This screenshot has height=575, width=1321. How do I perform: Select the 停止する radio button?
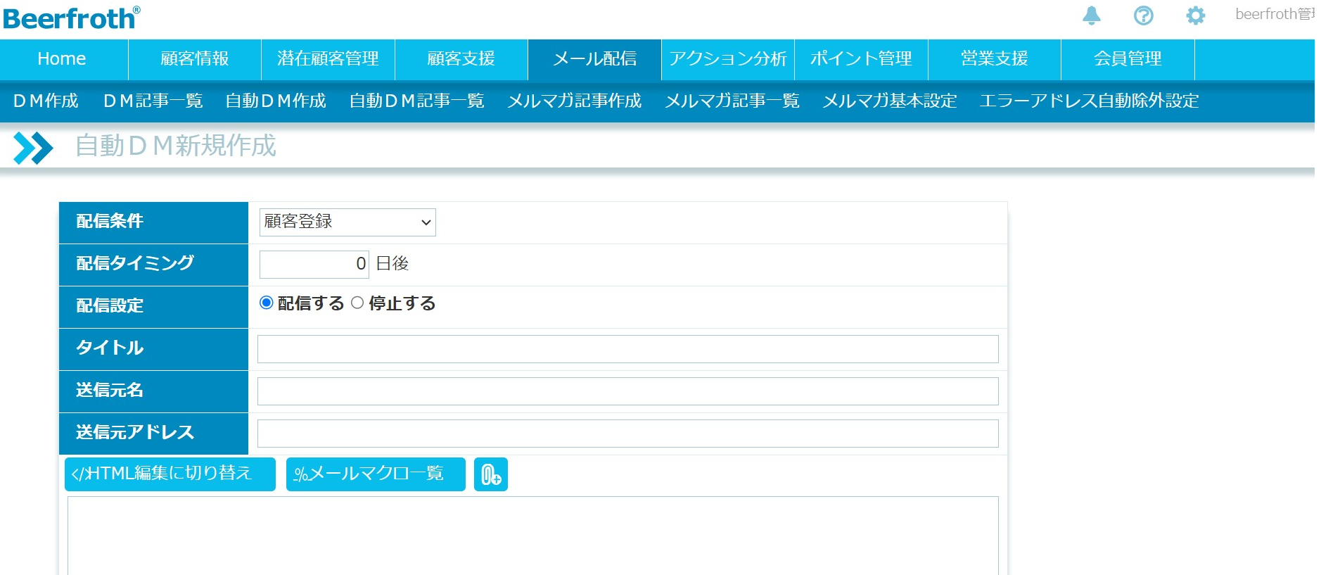pos(357,303)
